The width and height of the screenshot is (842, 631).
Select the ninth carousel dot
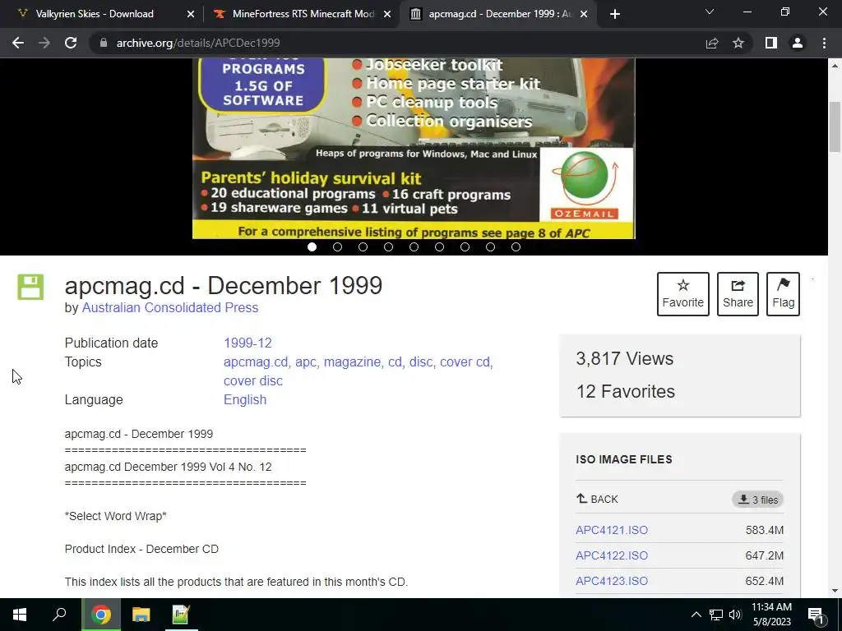[516, 246]
